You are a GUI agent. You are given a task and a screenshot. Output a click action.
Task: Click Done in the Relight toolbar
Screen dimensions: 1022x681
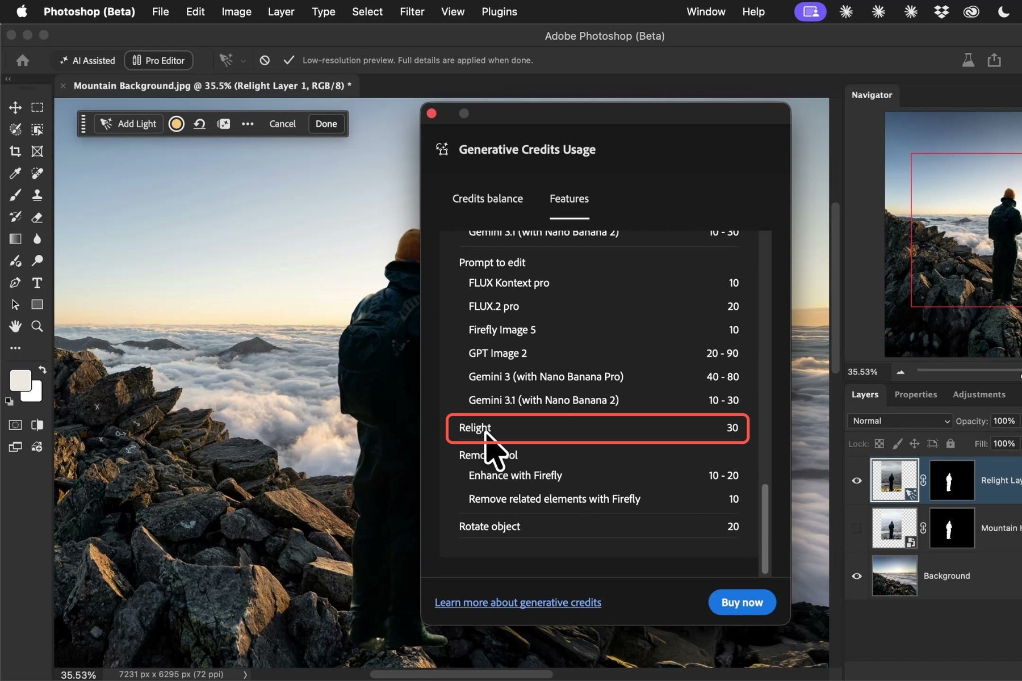326,124
